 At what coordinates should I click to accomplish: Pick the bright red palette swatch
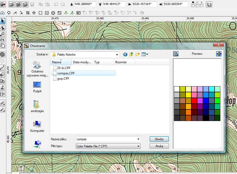(195, 101)
